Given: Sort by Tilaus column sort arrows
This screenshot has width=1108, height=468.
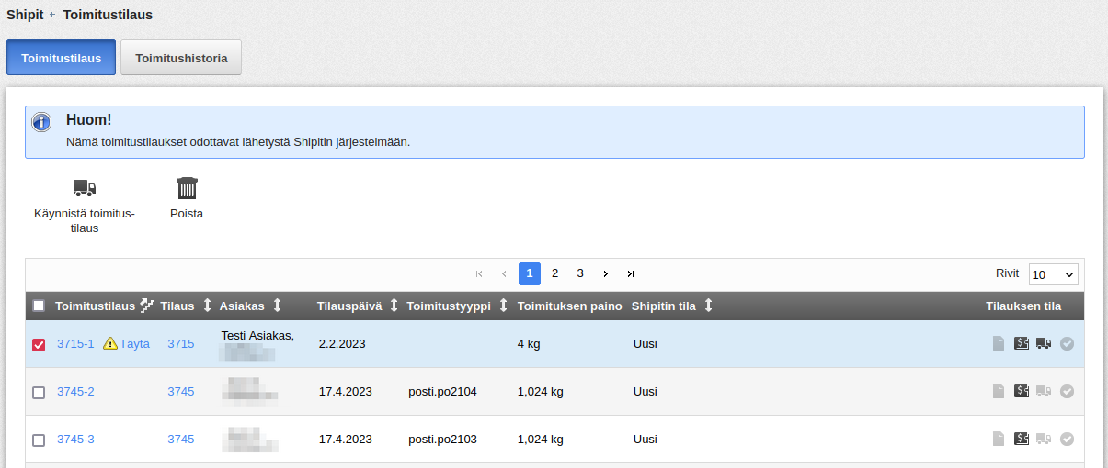Looking at the screenshot, I should (207, 306).
